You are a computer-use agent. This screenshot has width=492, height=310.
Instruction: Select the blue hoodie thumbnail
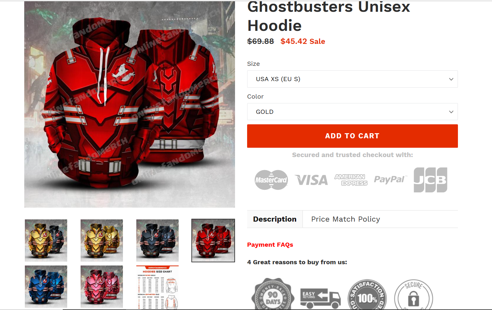pos(46,286)
